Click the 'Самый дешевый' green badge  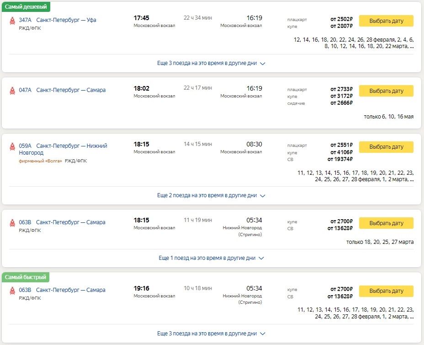(x=26, y=7)
